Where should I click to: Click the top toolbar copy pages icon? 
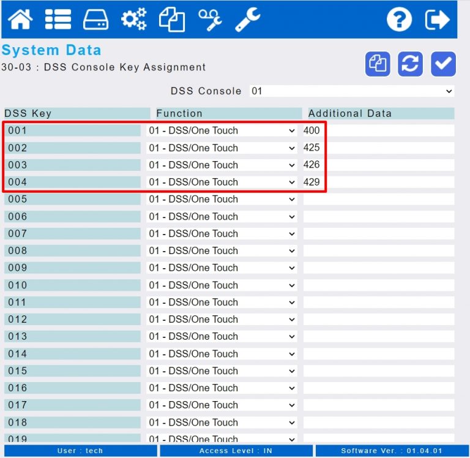[x=172, y=20]
